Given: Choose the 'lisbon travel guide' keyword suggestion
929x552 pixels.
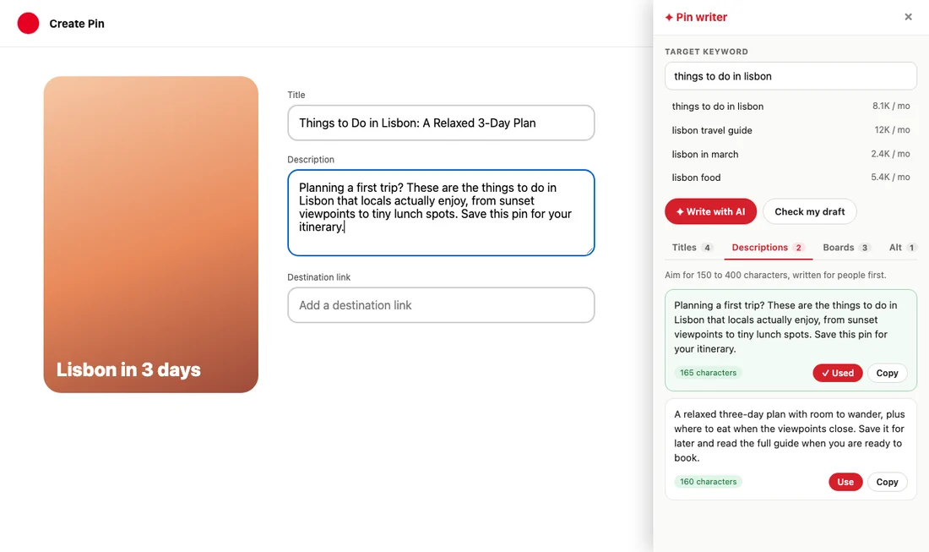Looking at the screenshot, I should [790, 130].
